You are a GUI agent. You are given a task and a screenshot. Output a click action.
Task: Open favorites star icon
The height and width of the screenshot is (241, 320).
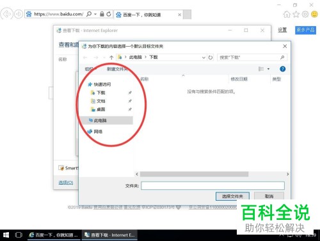(296, 14)
